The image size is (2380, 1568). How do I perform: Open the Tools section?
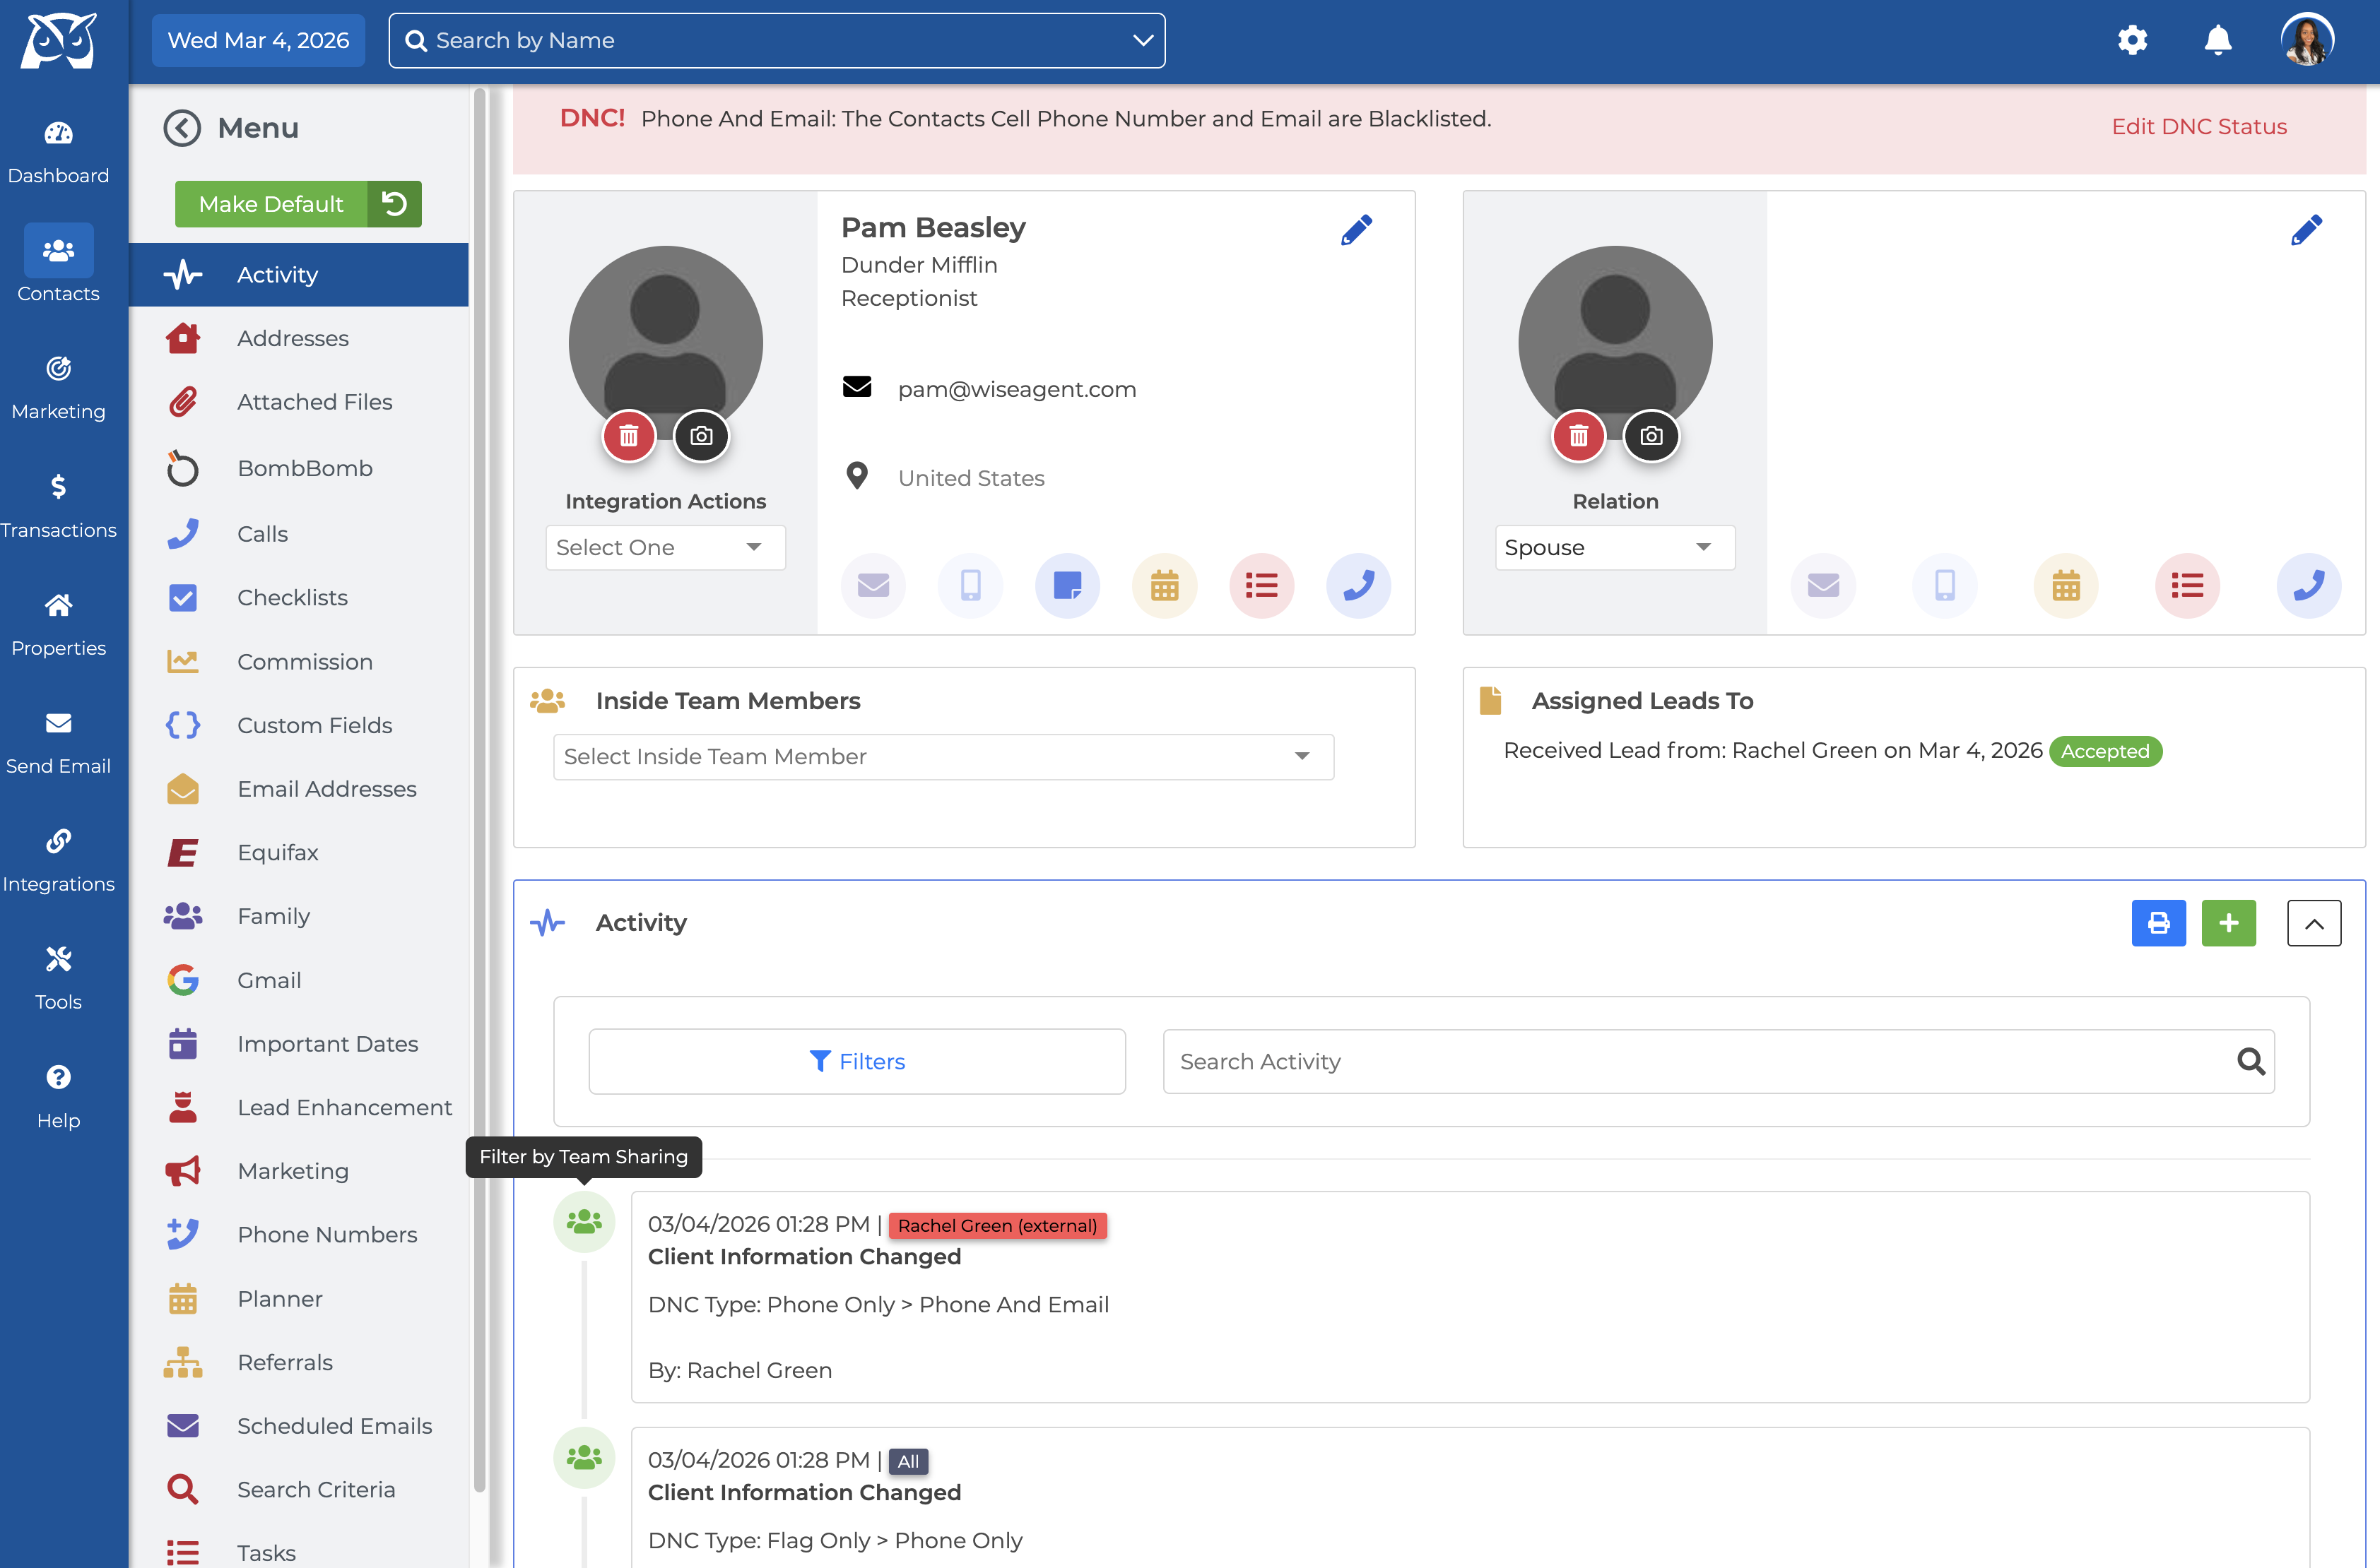(58, 978)
